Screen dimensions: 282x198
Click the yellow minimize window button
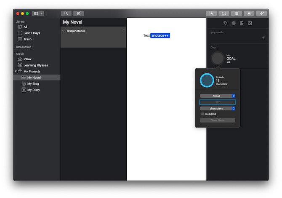coord(22,13)
